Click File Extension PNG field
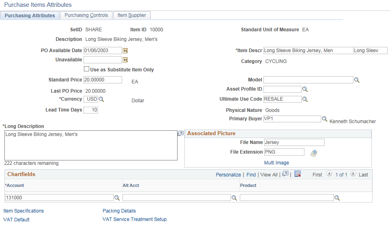Screen dimensions: 390x225 coord(284,152)
